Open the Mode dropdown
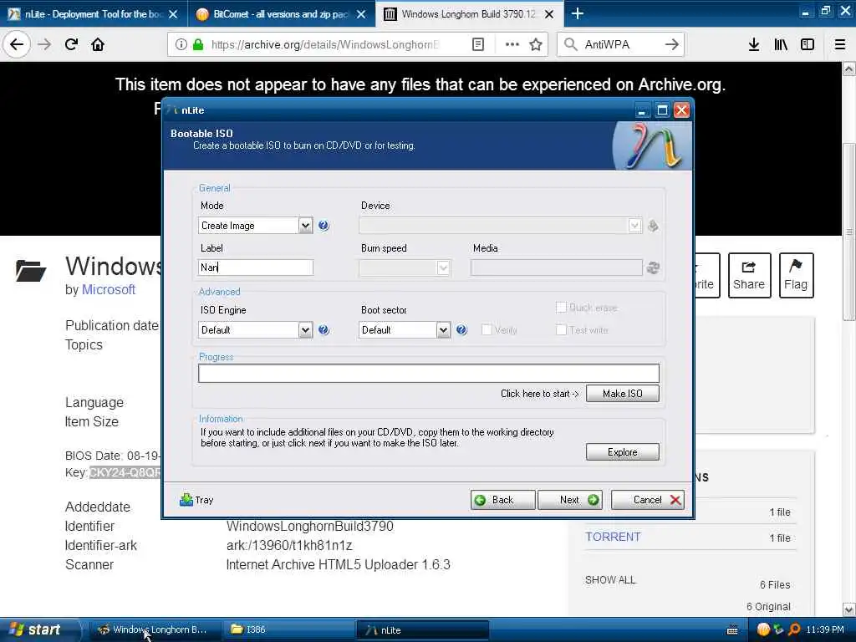The height and width of the screenshot is (642, 856). pyautogui.click(x=305, y=226)
